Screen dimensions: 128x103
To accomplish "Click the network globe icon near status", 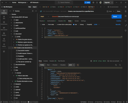I will (91, 61).
